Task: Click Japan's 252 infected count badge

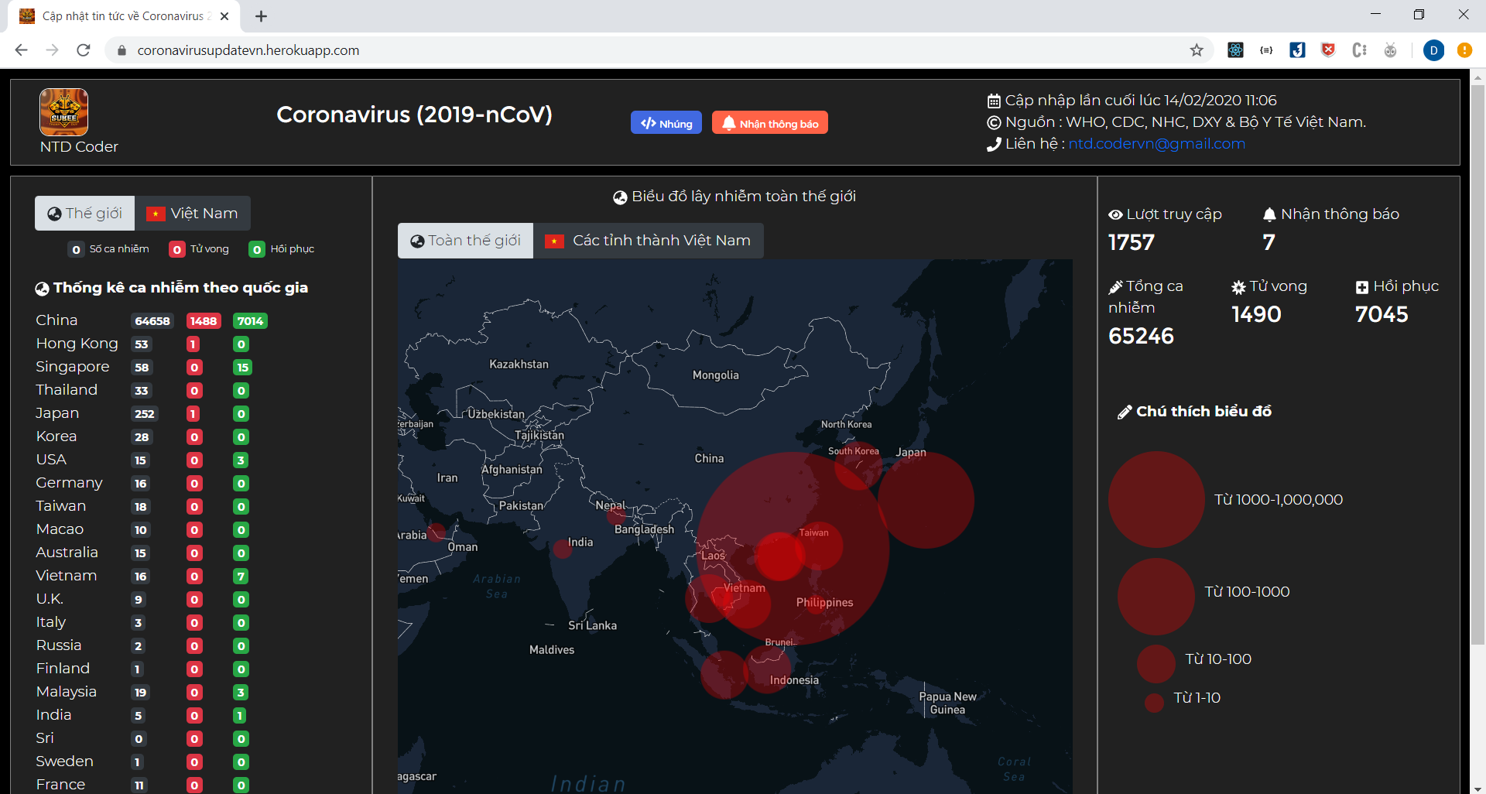Action: click(x=144, y=414)
